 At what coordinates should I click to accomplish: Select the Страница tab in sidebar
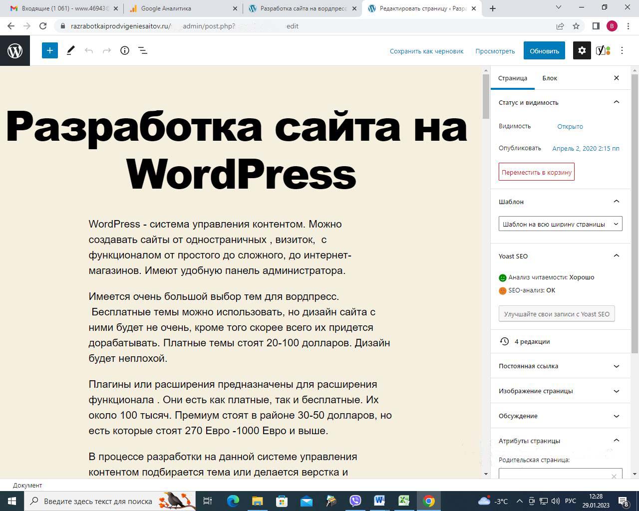pyautogui.click(x=513, y=78)
